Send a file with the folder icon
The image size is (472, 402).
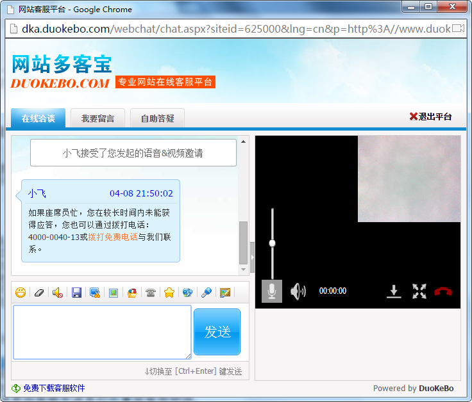click(x=132, y=293)
